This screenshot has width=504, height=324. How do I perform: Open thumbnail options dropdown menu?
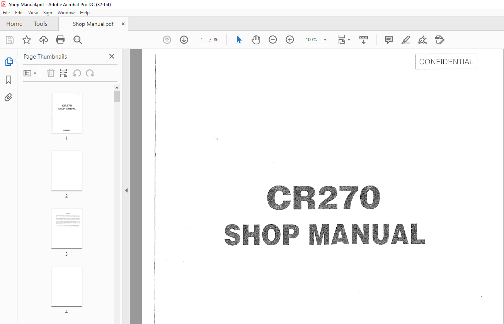click(x=30, y=73)
